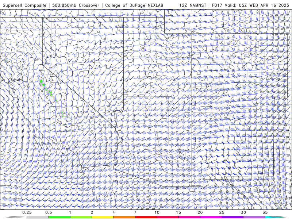Select the yellow 2–4 color bar segment
The image size is (292, 219).
tap(103, 217)
